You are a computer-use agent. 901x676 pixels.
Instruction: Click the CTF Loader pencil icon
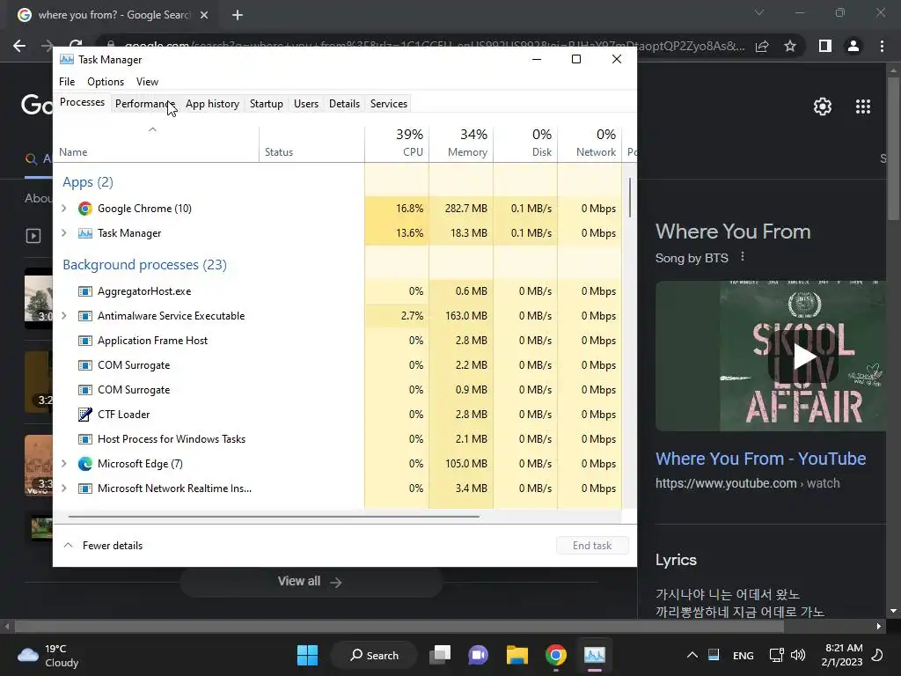point(85,415)
